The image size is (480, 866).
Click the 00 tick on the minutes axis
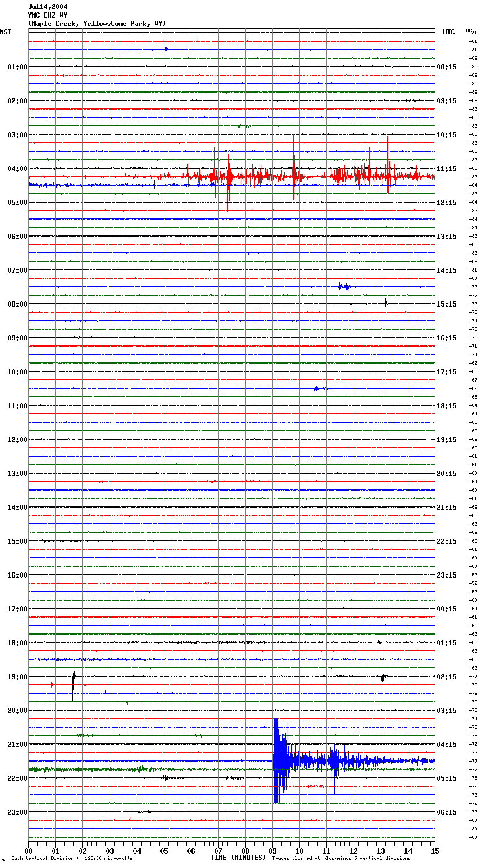pyautogui.click(x=28, y=851)
